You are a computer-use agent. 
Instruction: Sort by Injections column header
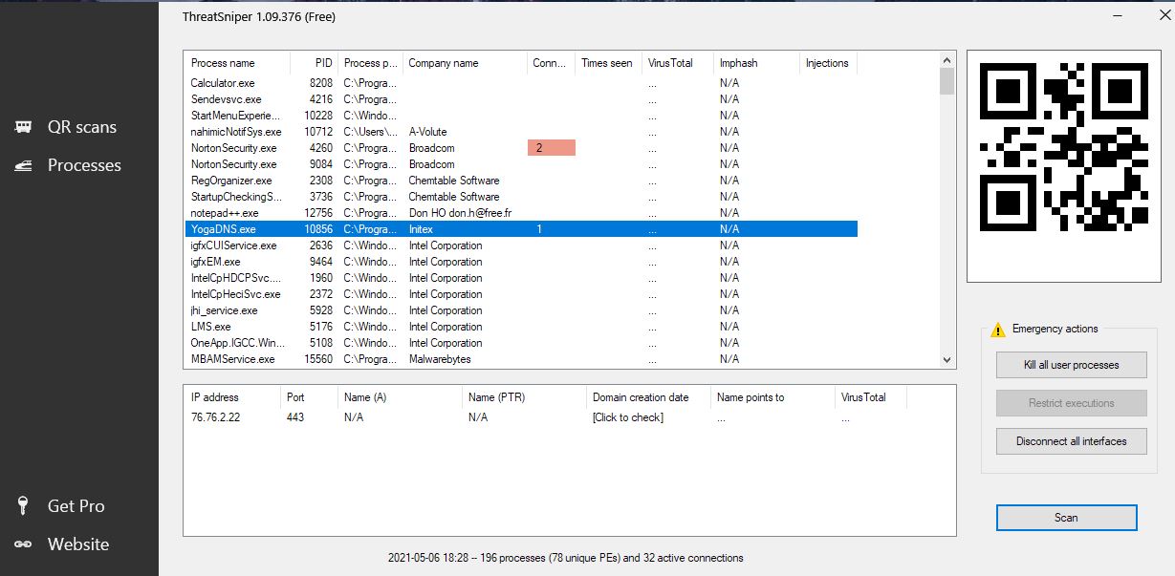(x=828, y=63)
